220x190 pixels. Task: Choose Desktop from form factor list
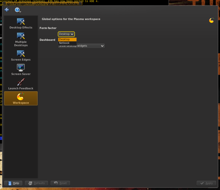point(67,40)
